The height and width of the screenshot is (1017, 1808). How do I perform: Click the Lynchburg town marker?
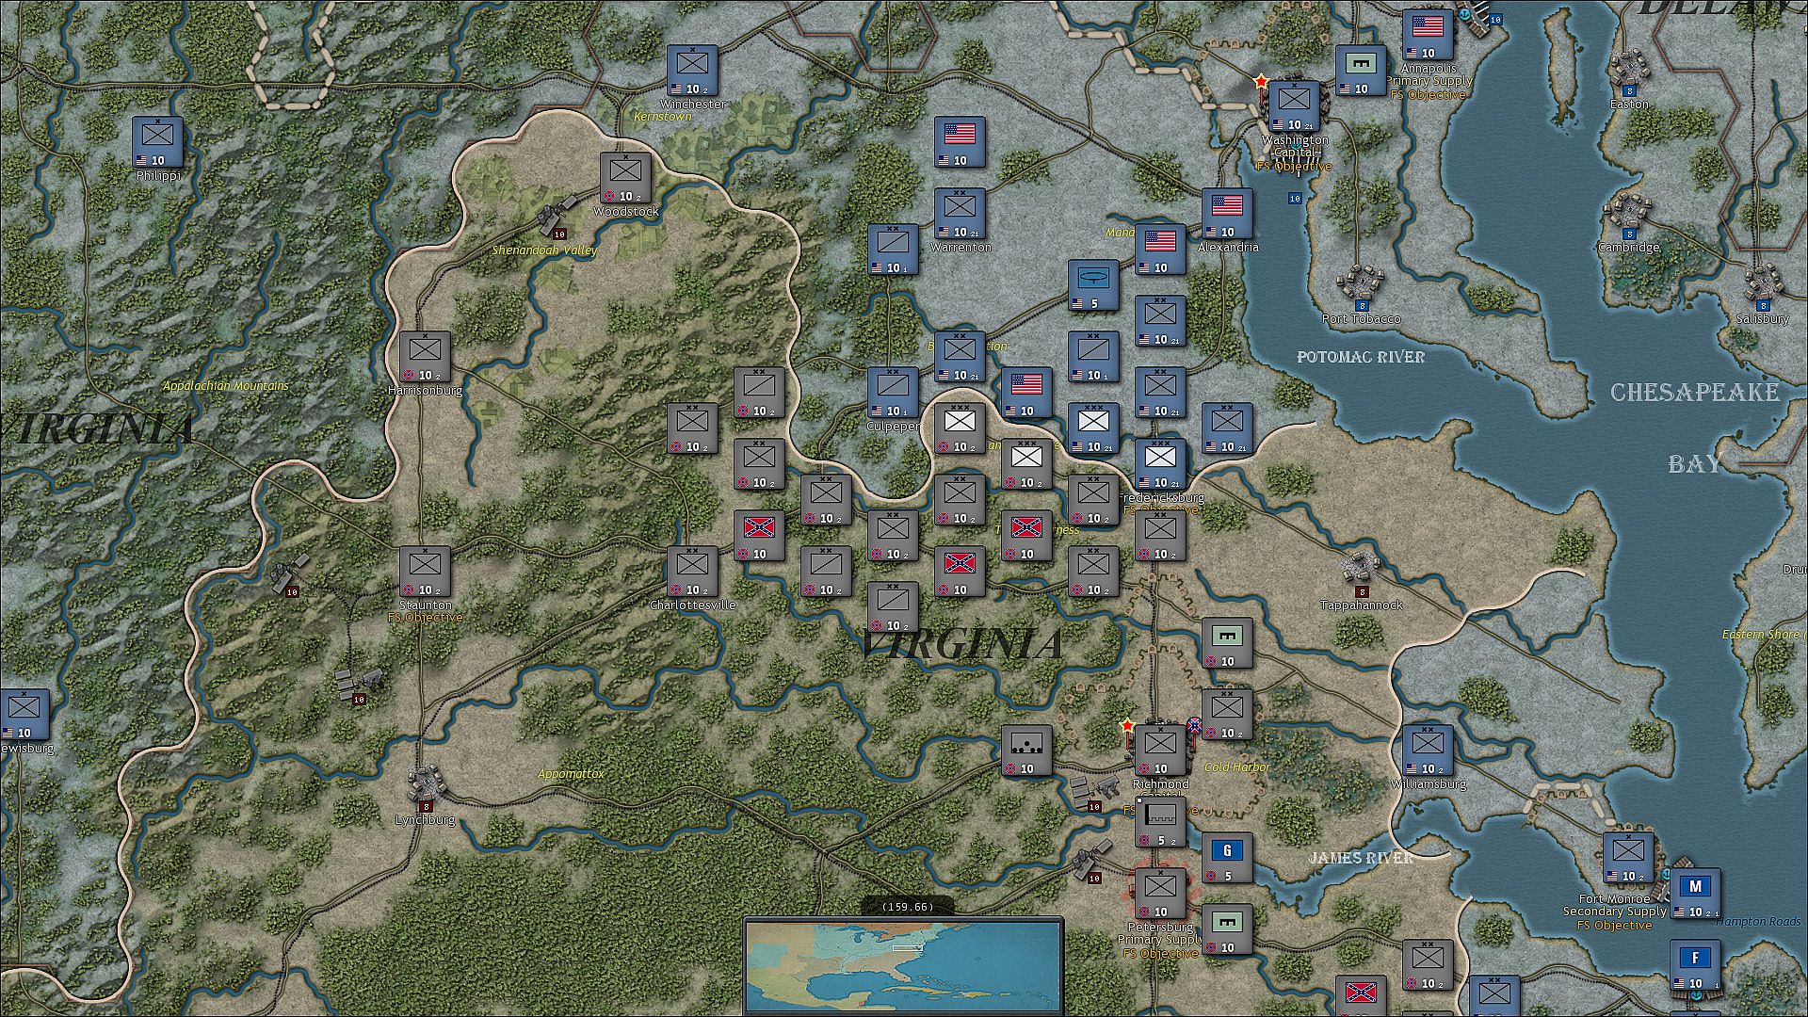click(425, 783)
